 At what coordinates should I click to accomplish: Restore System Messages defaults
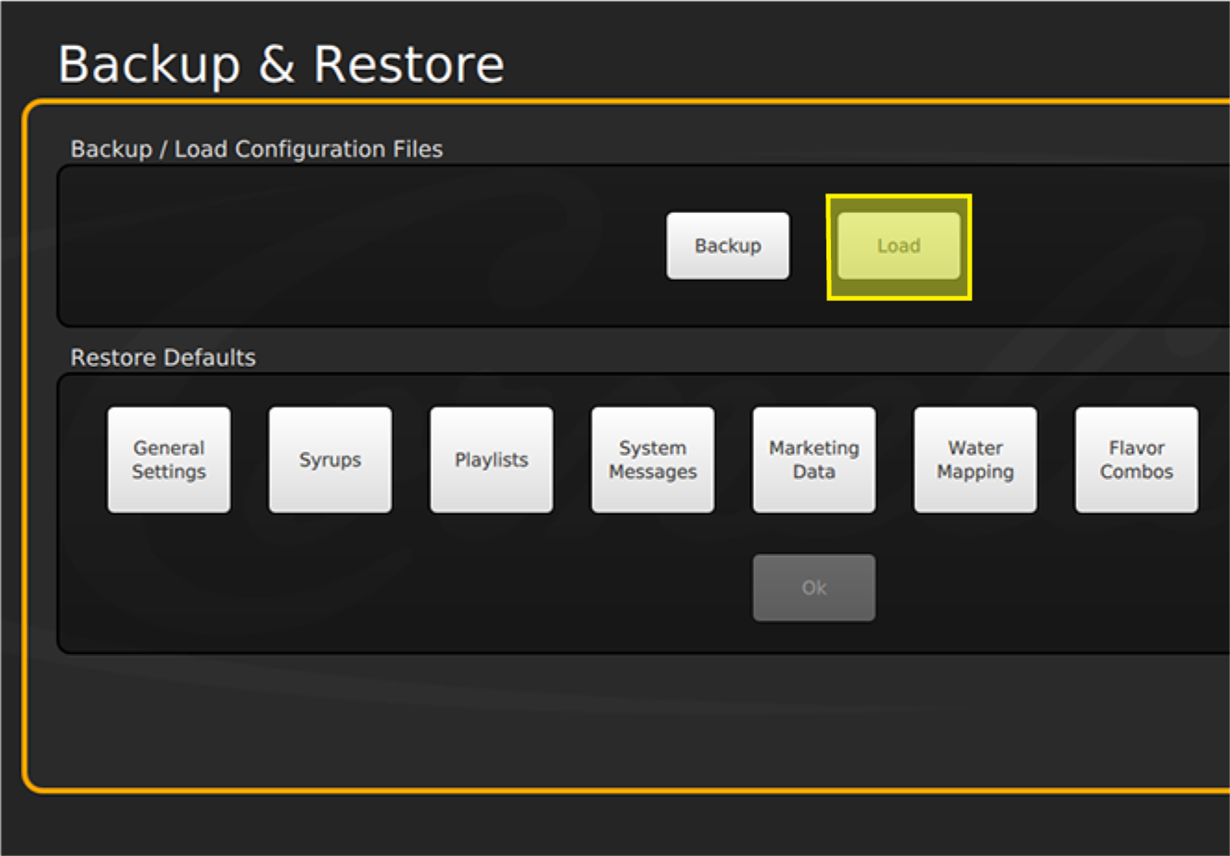(653, 459)
